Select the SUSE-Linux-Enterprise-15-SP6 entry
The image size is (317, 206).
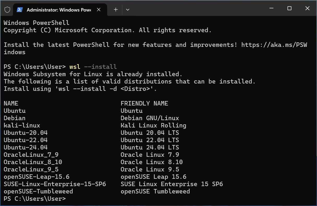55,184
